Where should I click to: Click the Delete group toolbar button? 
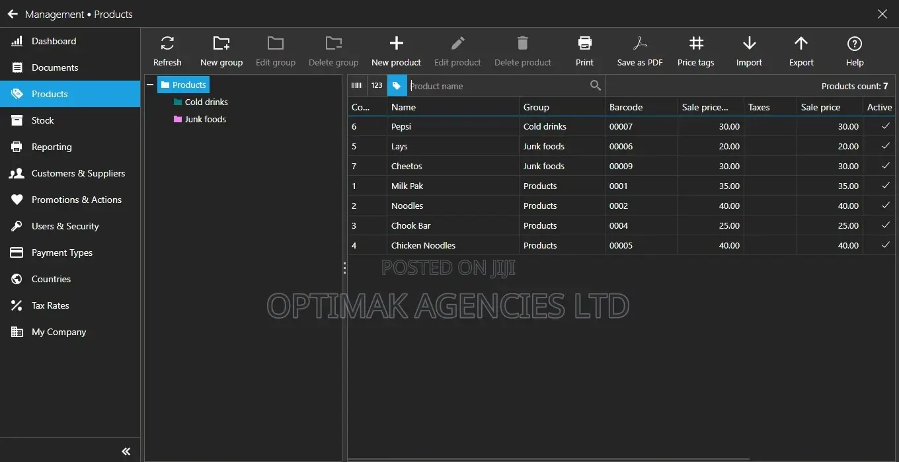[x=334, y=52]
